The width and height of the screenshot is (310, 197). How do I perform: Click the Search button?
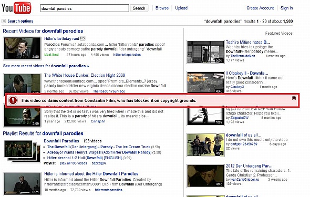[139, 8]
